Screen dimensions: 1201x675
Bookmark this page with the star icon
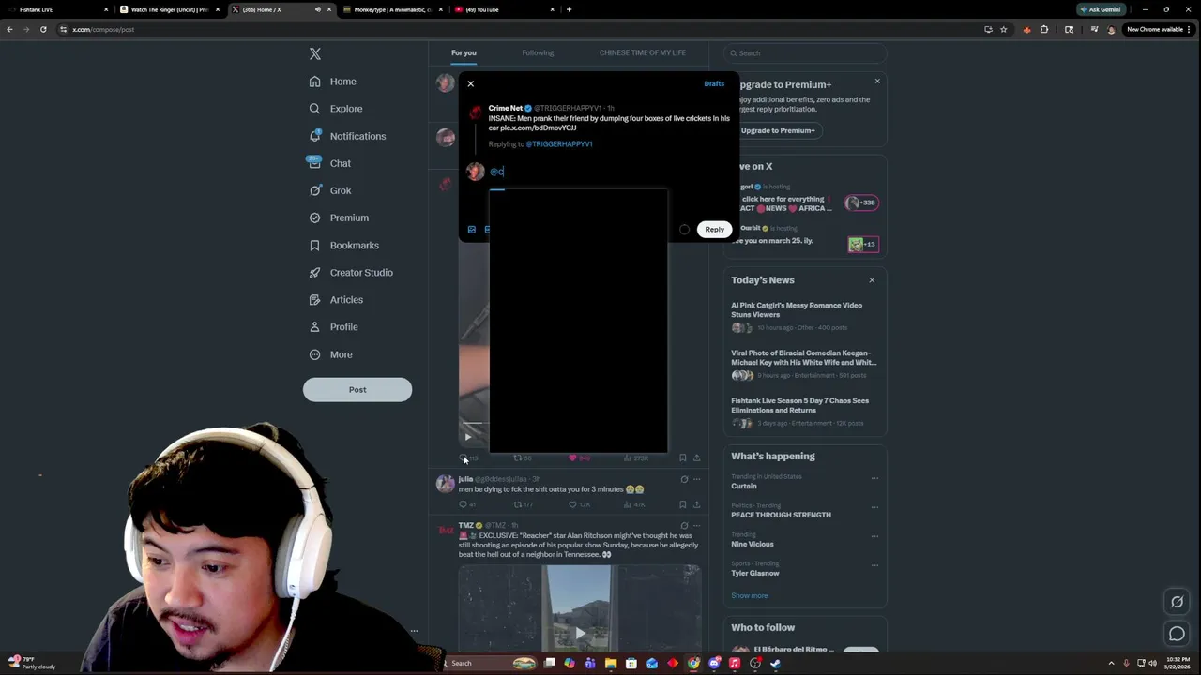click(1003, 29)
